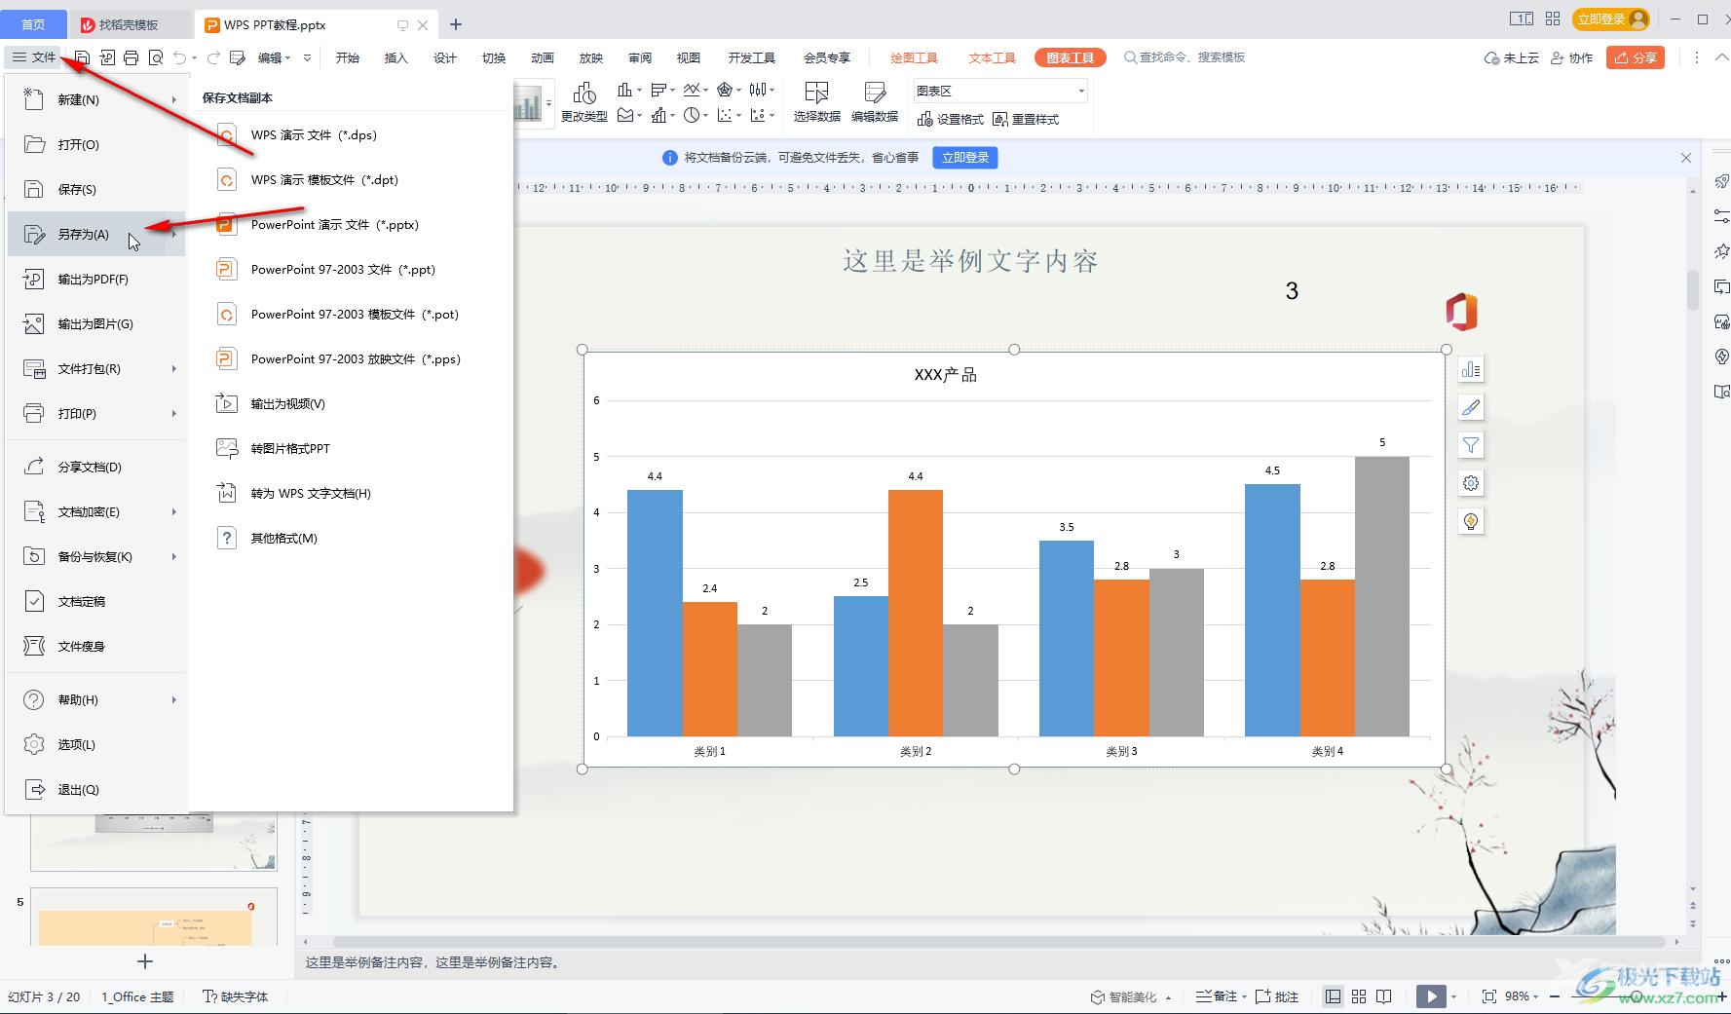
Task: Click 输出为图片 in file menu
Action: [x=96, y=324]
